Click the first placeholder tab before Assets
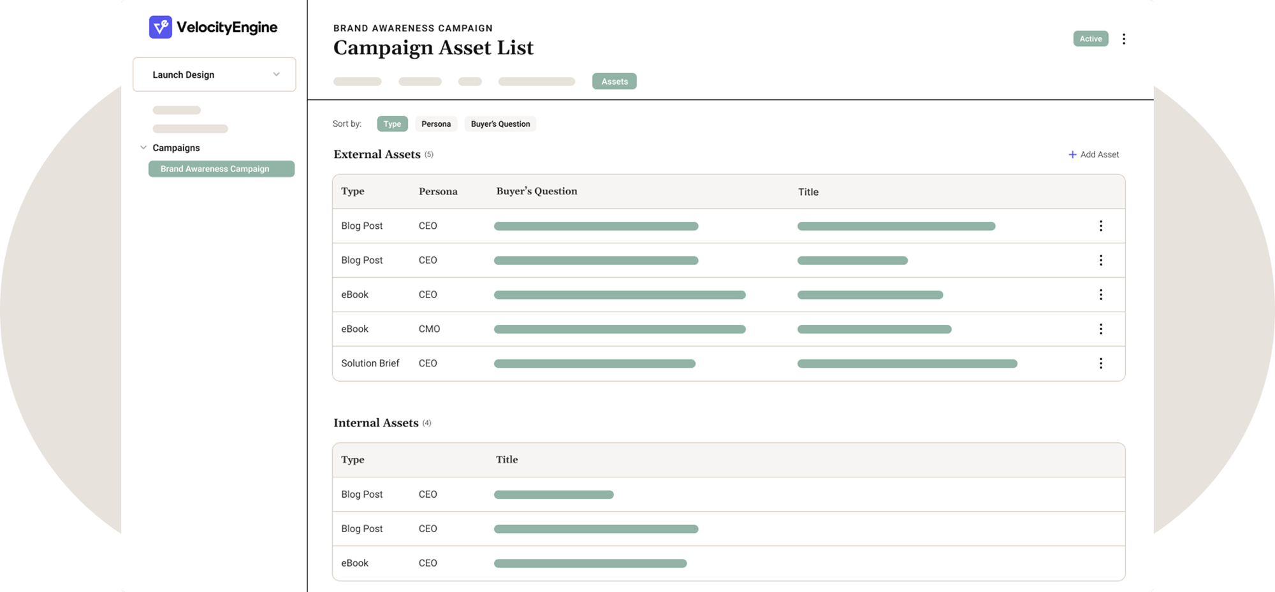 (357, 82)
